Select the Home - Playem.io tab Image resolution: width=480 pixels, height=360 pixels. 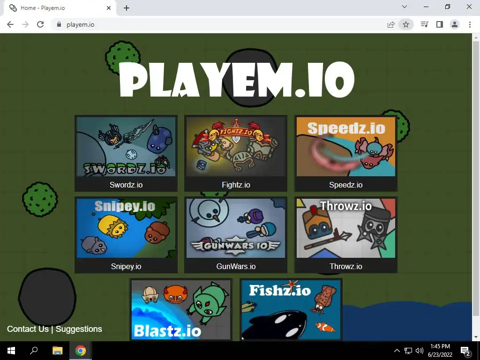60,8
